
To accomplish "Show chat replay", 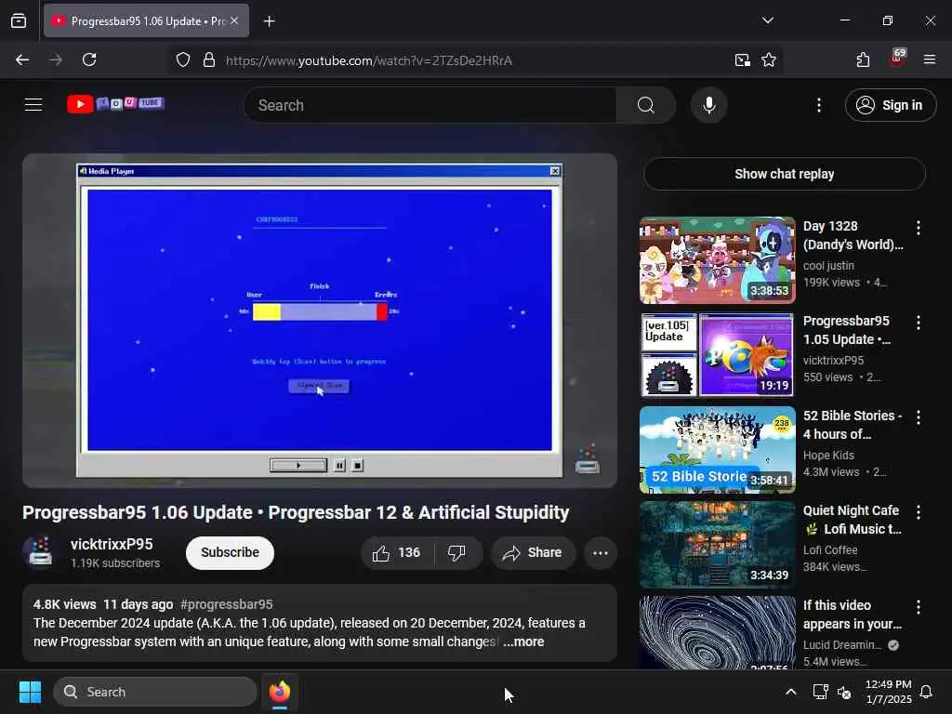I will point(784,174).
